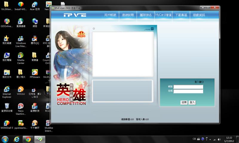Select the GDOnline desktop icon
Image resolution: width=239 pixels, height=143 pixels.
pos(7,23)
